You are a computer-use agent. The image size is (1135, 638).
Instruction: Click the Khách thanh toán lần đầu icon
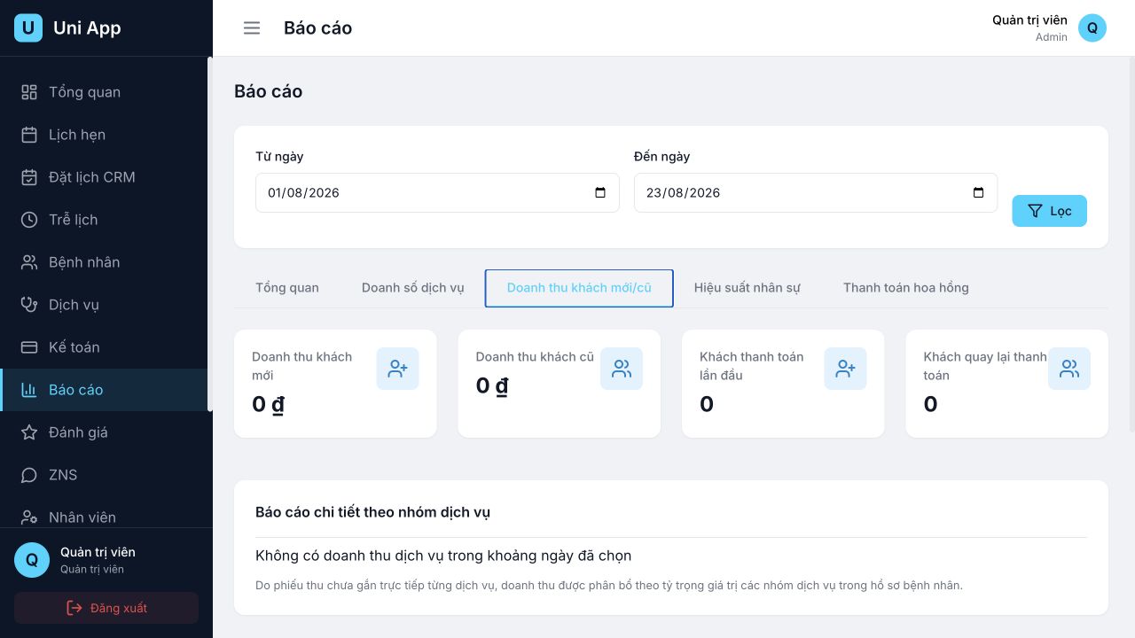[846, 369]
